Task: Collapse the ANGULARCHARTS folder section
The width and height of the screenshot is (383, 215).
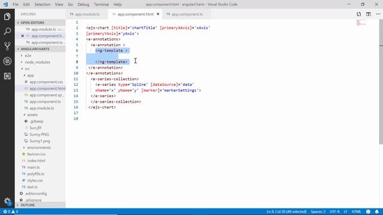Action: click(40, 49)
